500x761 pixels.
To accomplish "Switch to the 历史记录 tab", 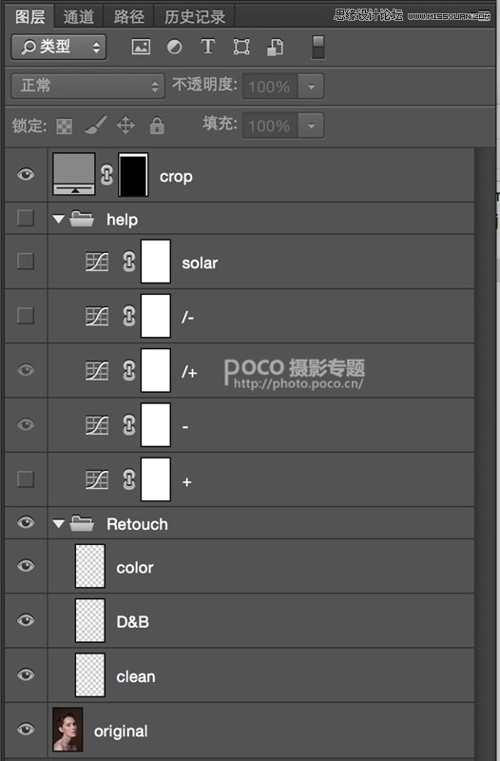I will coord(195,16).
